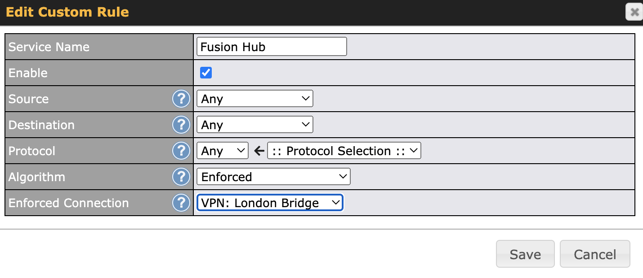
Task: Click the Service Name row label
Action: point(49,47)
